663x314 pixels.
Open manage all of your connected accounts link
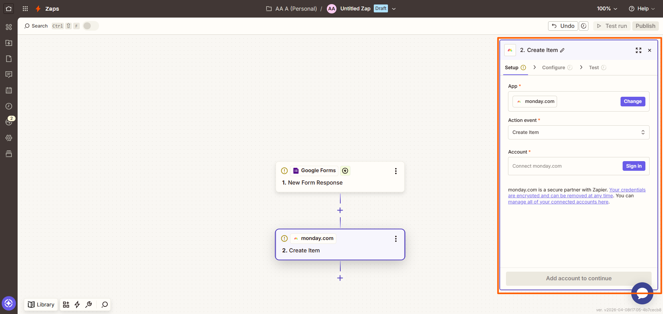[558, 202]
